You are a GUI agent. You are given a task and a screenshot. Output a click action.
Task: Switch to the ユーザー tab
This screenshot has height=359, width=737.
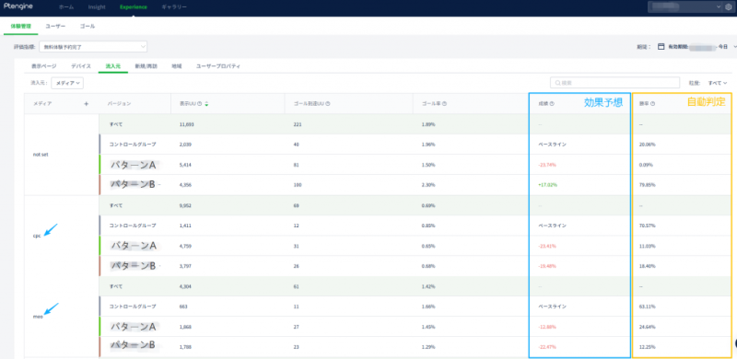[x=55, y=27]
